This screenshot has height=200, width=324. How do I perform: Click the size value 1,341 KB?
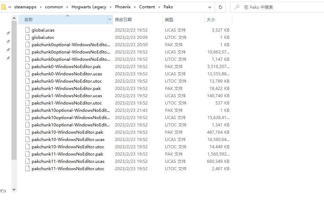tap(221, 125)
